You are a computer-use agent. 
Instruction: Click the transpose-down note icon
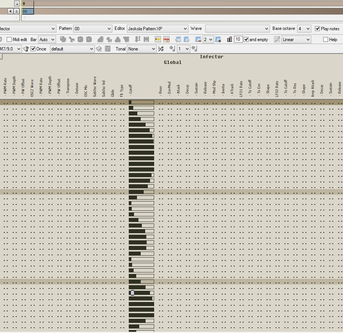click(172, 49)
